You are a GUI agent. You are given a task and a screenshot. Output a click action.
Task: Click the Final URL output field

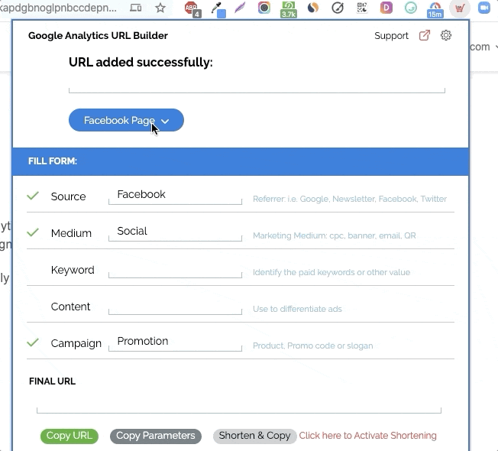click(x=239, y=405)
